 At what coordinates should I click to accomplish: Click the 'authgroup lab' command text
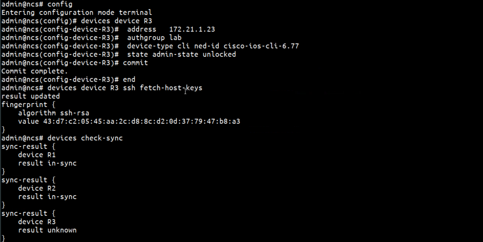coord(154,38)
